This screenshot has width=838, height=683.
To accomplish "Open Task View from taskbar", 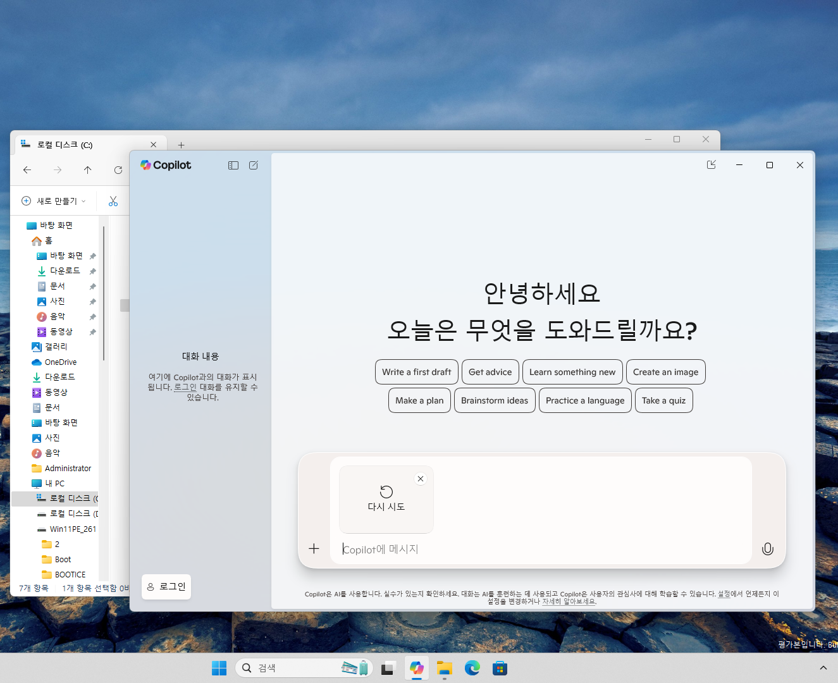I will pos(388,668).
